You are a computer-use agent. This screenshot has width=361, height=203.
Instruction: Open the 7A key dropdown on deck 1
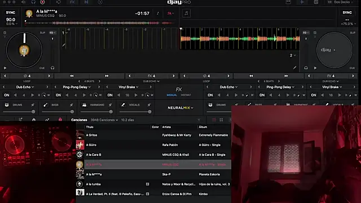(170, 14)
